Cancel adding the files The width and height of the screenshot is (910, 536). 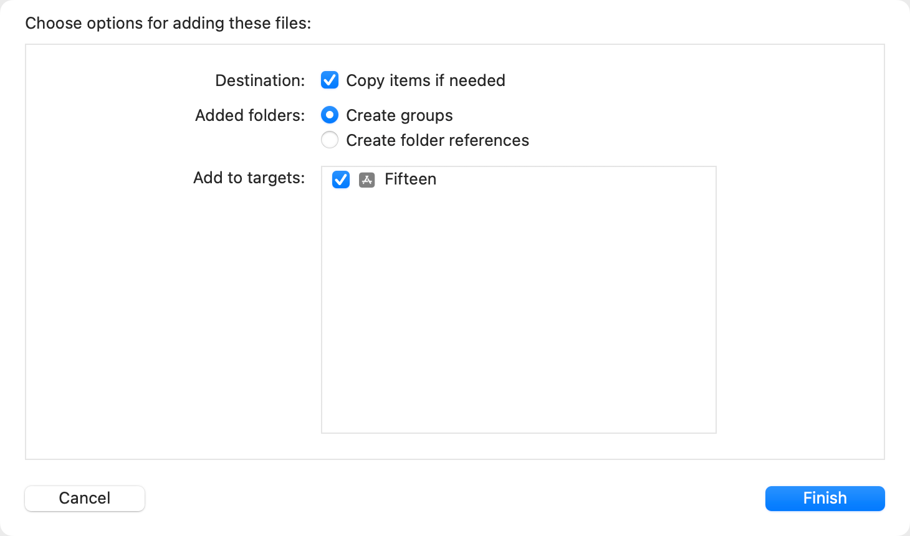click(84, 498)
